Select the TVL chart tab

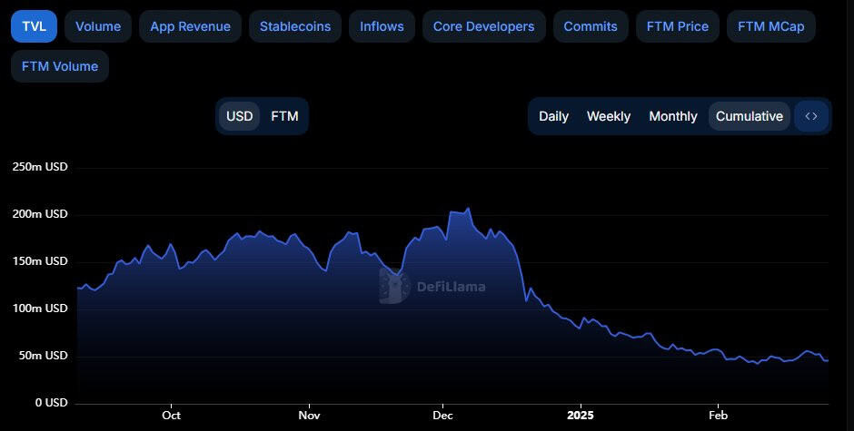pos(34,26)
